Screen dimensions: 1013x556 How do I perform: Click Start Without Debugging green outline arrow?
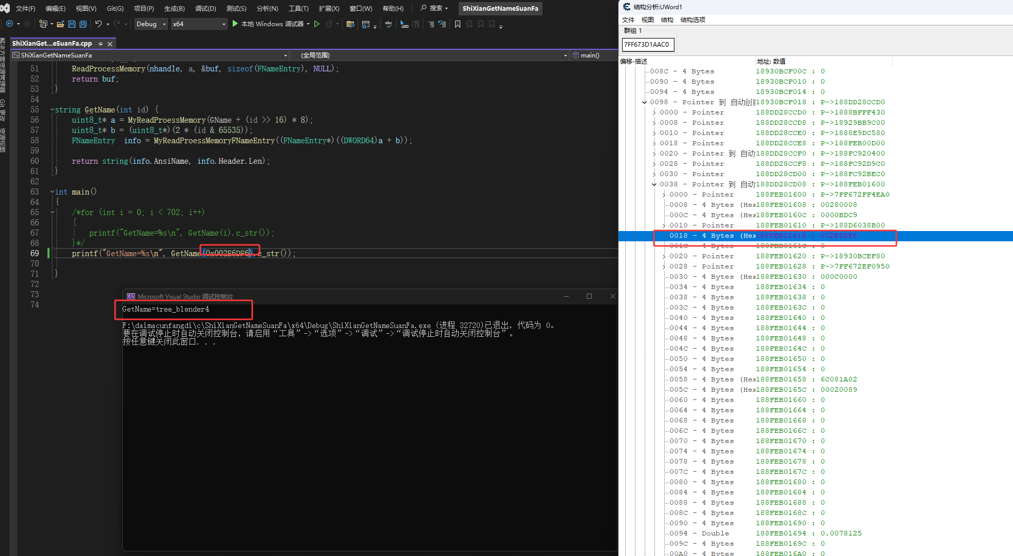tap(317, 24)
